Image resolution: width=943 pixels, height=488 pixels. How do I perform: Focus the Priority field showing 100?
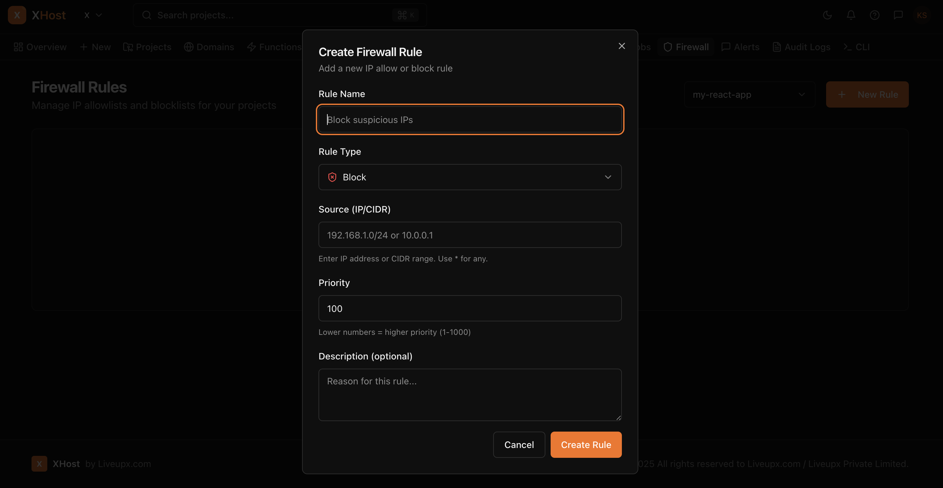click(x=470, y=308)
